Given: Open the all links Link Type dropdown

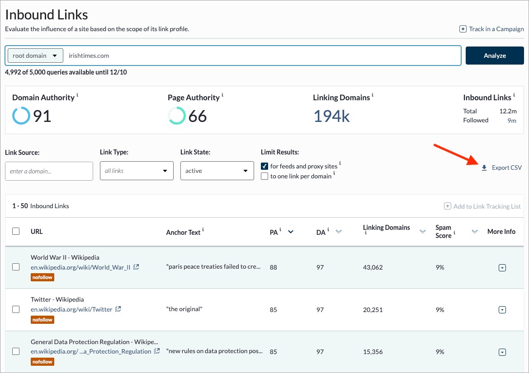Looking at the screenshot, I should click(x=137, y=171).
